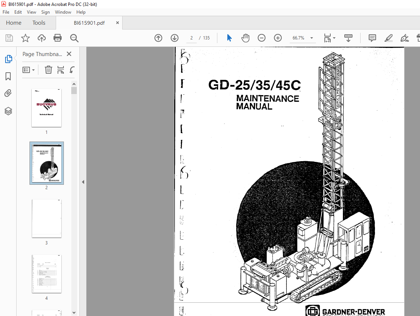The width and height of the screenshot is (420, 316).
Task: Close the BI615901.pdf tab
Action: [117, 23]
